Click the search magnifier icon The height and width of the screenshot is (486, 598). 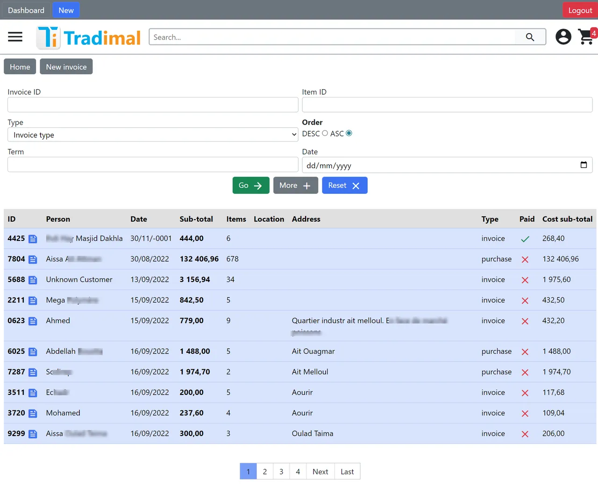530,37
